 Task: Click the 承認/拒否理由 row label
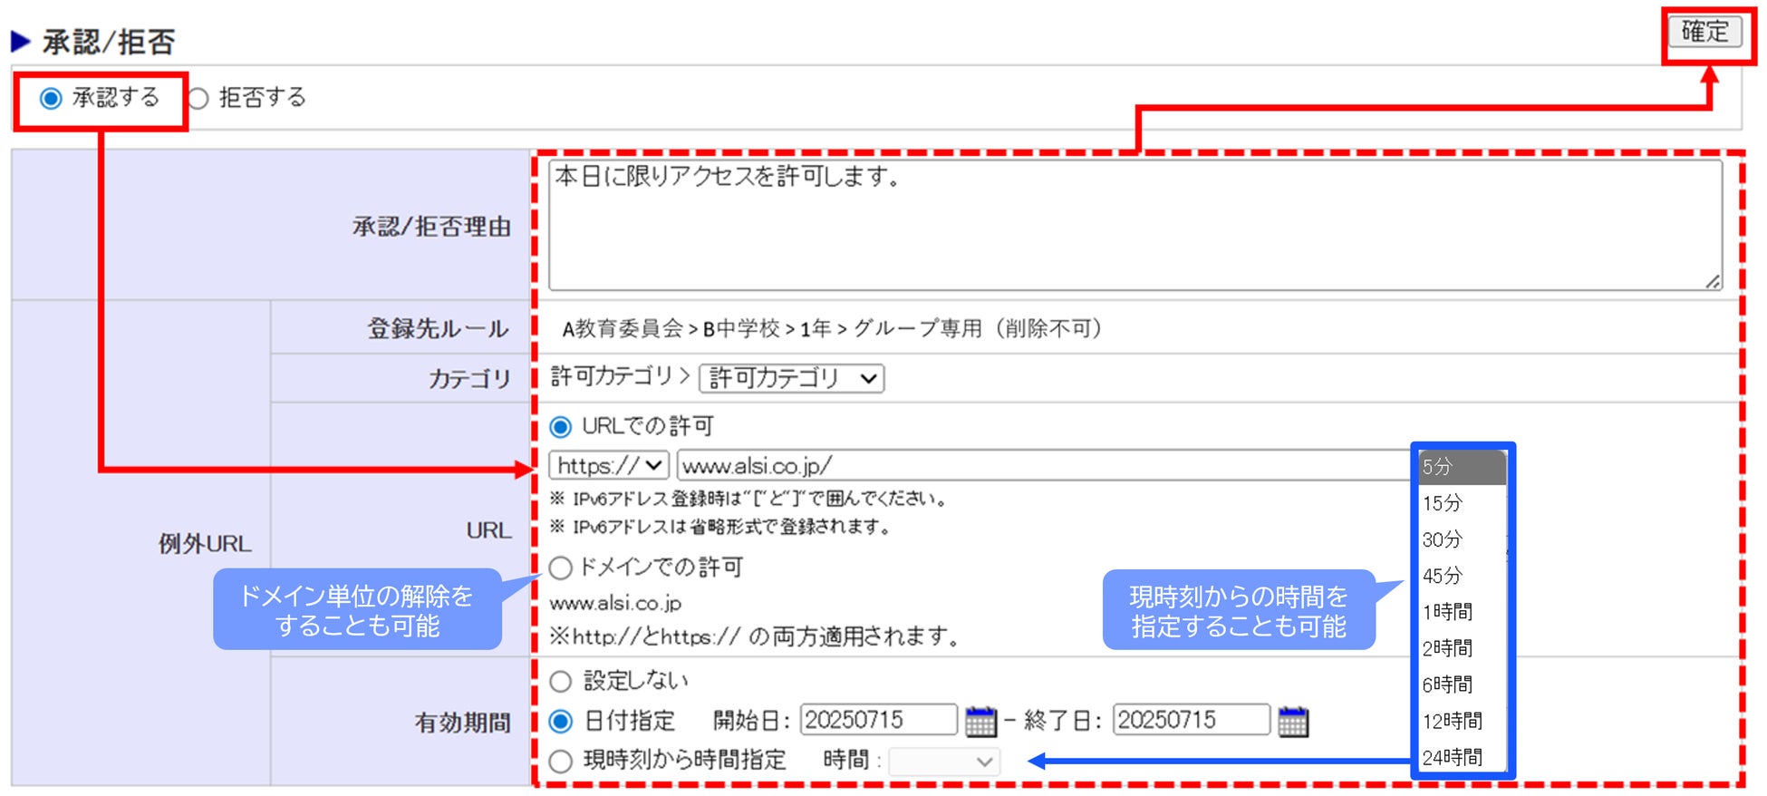432,227
